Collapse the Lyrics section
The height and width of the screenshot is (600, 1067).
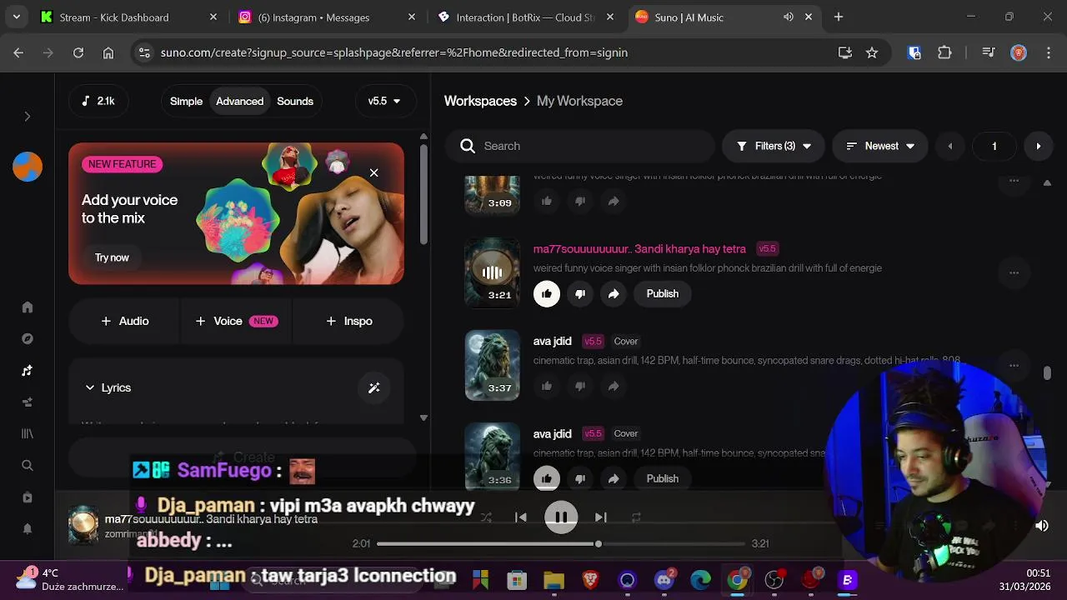108,387
